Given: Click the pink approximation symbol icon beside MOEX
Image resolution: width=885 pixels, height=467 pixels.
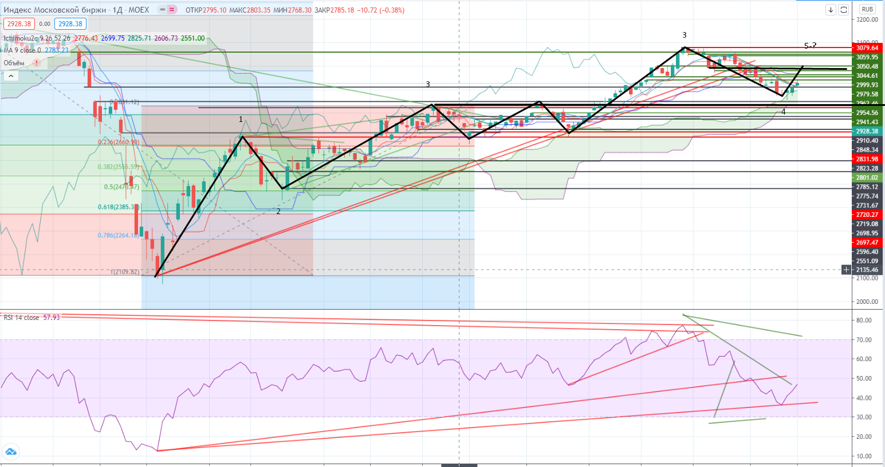Looking at the screenshot, I should (x=172, y=10).
